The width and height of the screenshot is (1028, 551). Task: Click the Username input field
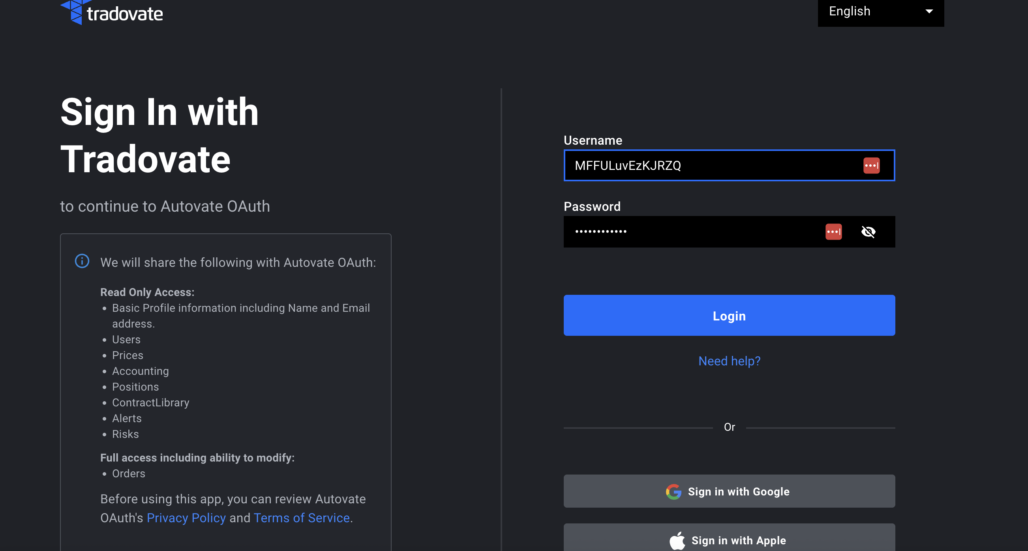click(x=729, y=166)
